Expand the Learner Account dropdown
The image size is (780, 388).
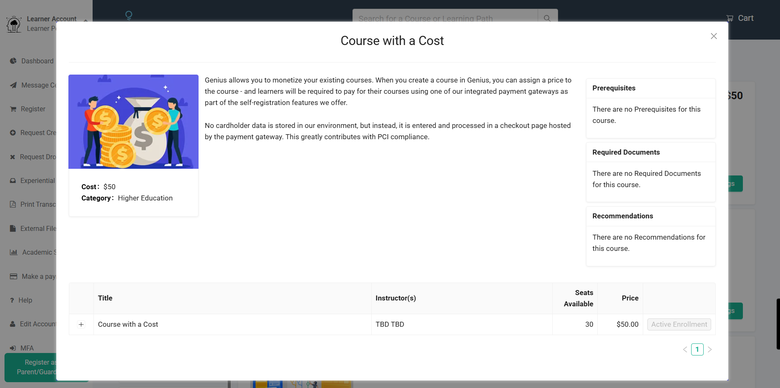pos(86,20)
